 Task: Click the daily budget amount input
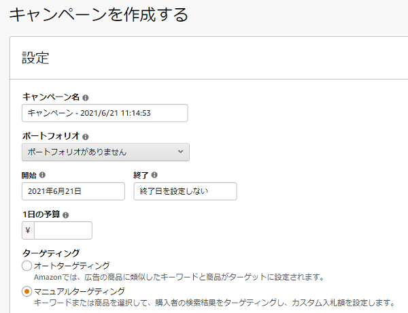pyautogui.click(x=63, y=231)
